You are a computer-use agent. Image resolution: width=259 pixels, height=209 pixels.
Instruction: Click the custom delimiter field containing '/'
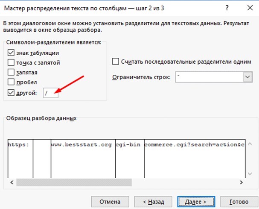50,93
